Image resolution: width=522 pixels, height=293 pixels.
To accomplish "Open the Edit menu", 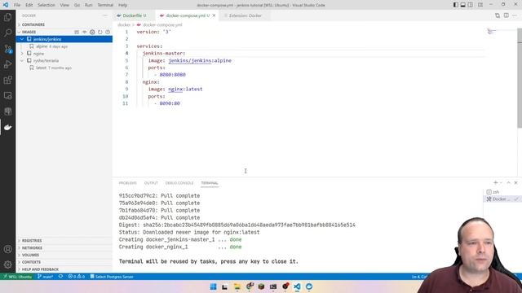I will 29,5.
